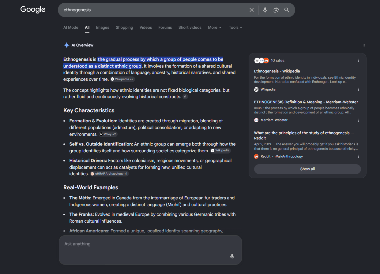This screenshot has width=380, height=274.
Task: Open the Ethnogenesis - Wikipedia link
Action: [x=277, y=71]
